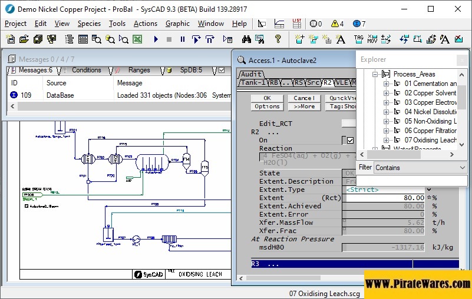Save project using the floppy disks icon

click(x=38, y=39)
